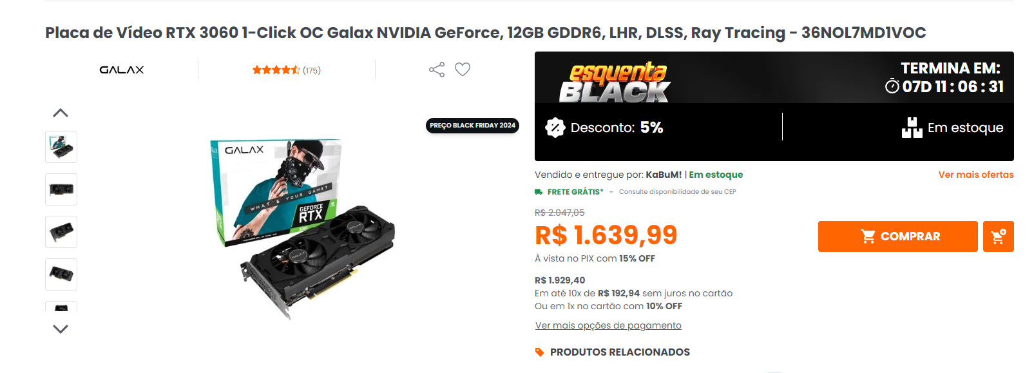The height and width of the screenshot is (373, 1034).
Task: Add product to favorites with heart icon
Action: point(463,69)
